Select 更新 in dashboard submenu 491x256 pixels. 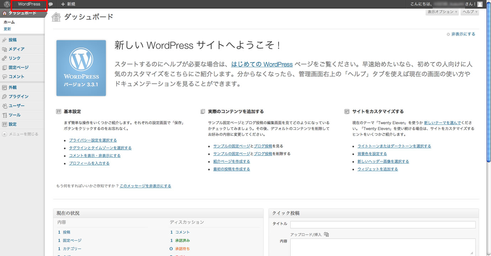point(7,29)
